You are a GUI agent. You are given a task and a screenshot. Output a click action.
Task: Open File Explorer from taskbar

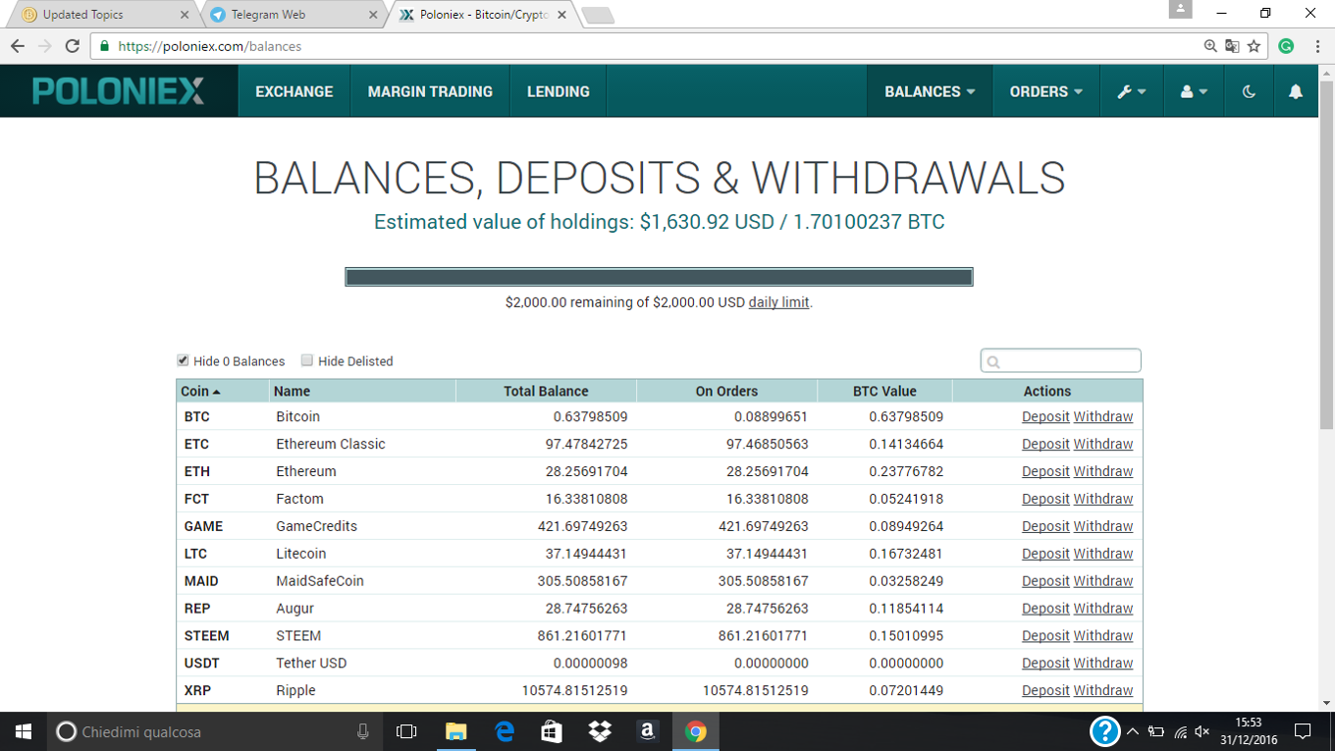455,731
